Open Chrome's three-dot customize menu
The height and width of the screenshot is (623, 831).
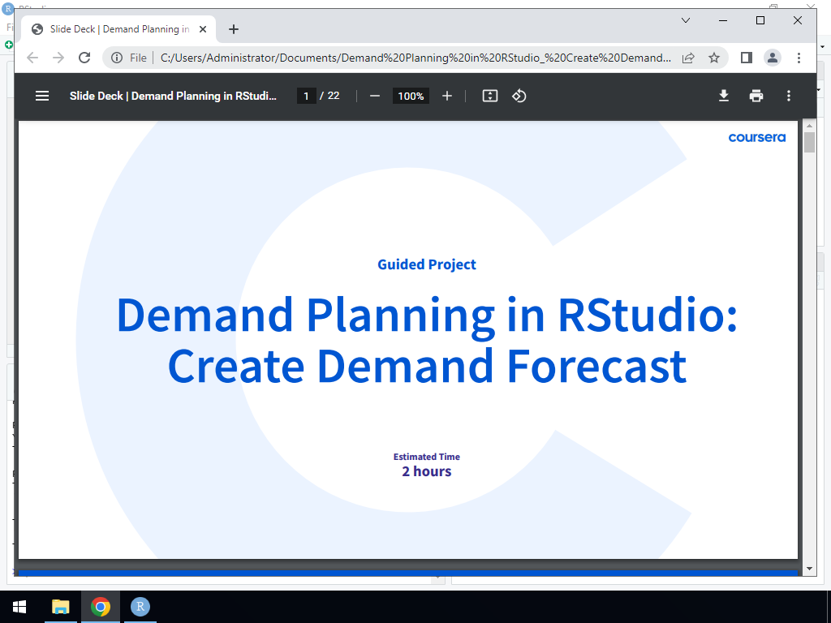pyautogui.click(x=799, y=58)
